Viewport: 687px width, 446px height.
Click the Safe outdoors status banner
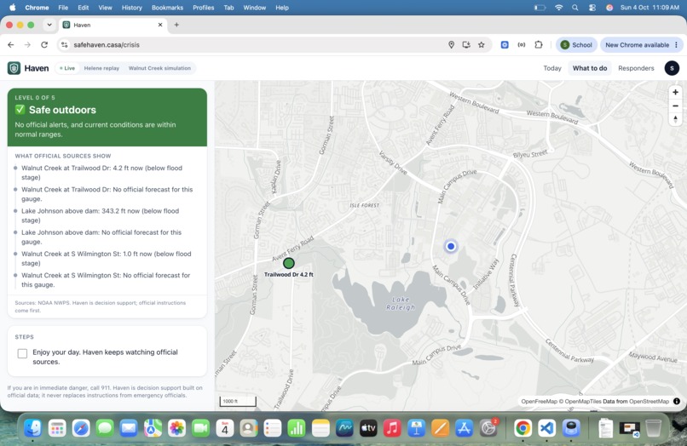coord(107,117)
